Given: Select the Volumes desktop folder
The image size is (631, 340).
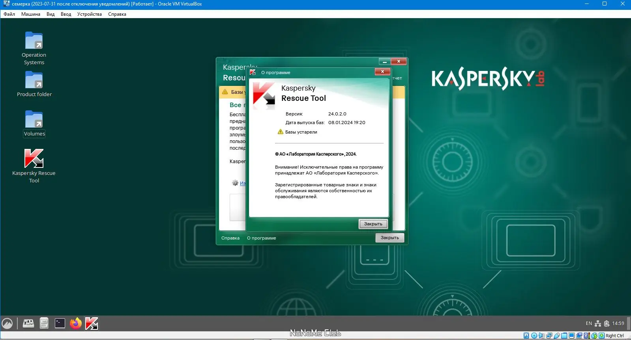Looking at the screenshot, I should pos(34,123).
